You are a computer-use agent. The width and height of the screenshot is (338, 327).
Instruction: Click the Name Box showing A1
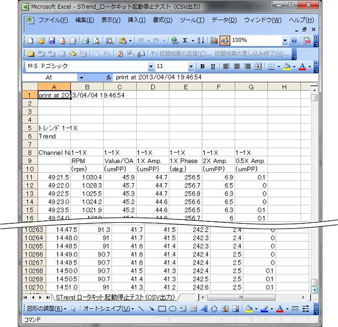(x=50, y=78)
